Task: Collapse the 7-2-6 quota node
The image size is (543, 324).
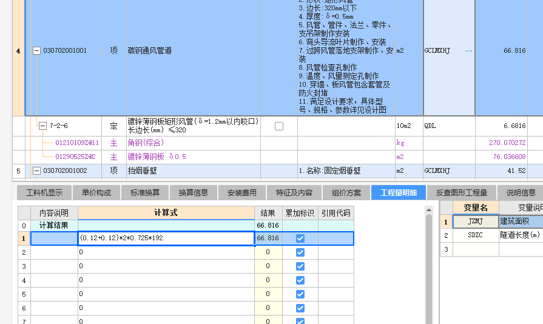Action: click(x=42, y=126)
